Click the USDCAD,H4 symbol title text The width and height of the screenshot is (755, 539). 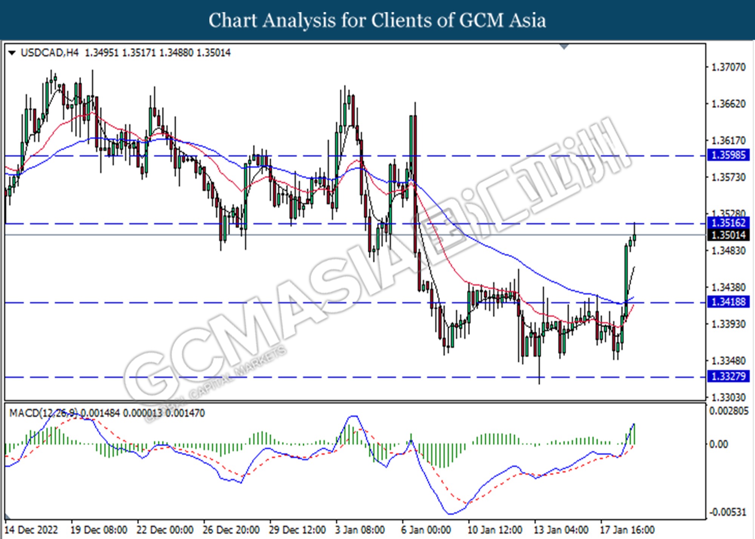(x=49, y=53)
